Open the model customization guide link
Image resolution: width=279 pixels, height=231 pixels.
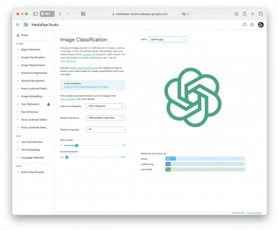(x=84, y=68)
